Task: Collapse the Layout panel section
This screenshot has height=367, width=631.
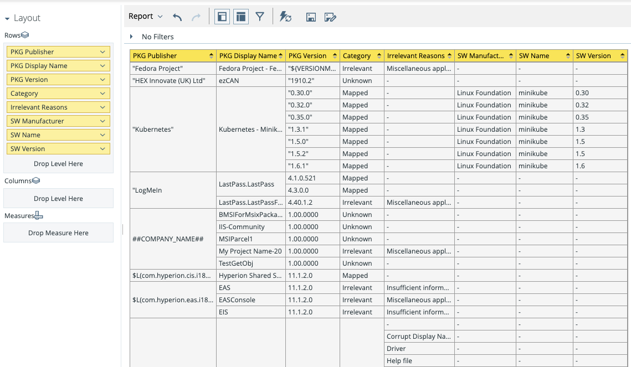Action: click(7, 18)
